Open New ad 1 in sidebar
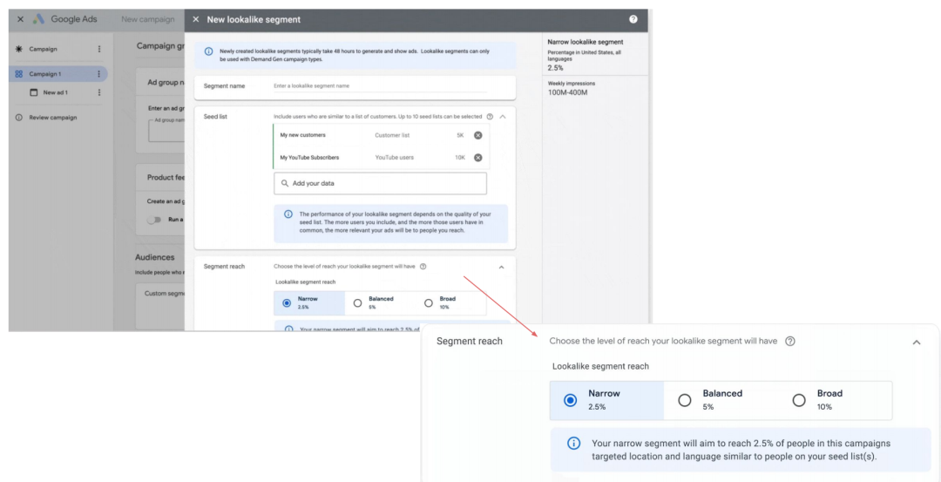Viewport: 941px width, 482px height. (x=55, y=92)
